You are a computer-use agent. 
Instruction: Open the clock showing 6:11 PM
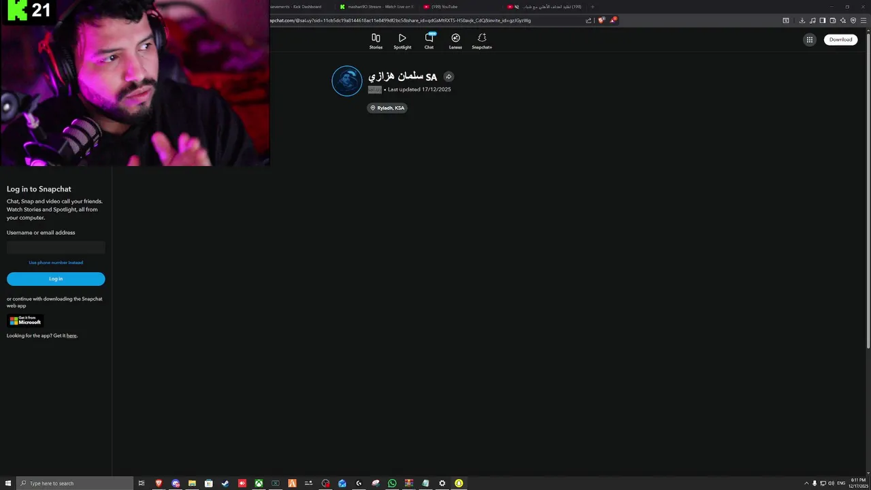(x=857, y=483)
